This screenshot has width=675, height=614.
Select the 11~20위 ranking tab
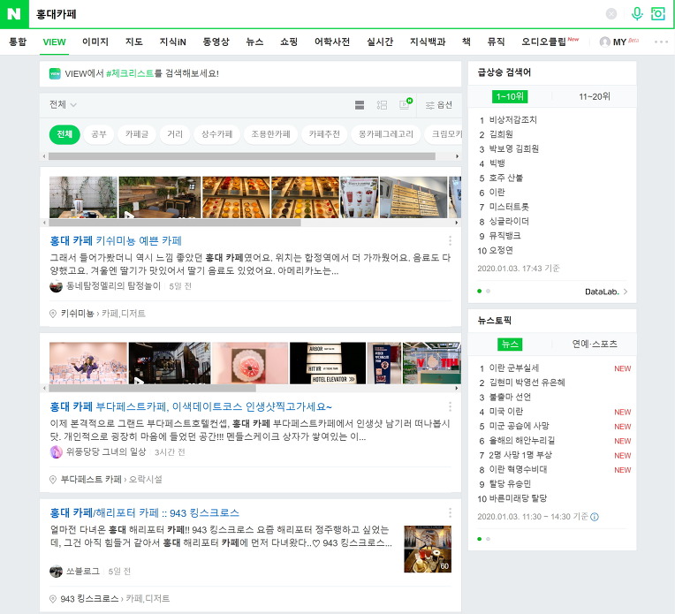[594, 96]
